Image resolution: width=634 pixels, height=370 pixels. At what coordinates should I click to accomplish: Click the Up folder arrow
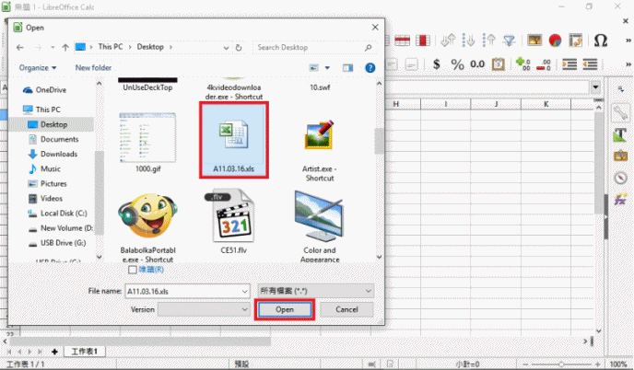pos(65,47)
